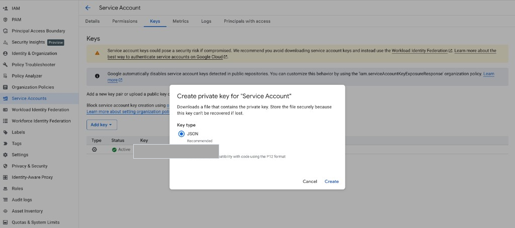Click the orange warning triangle icon
This screenshot has height=228, width=515.
(97, 53)
